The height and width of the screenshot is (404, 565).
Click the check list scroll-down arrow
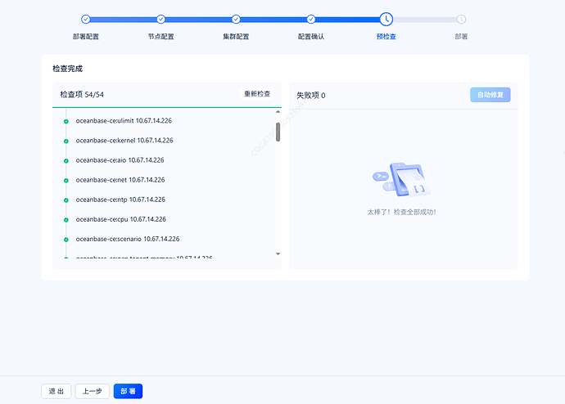[278, 254]
